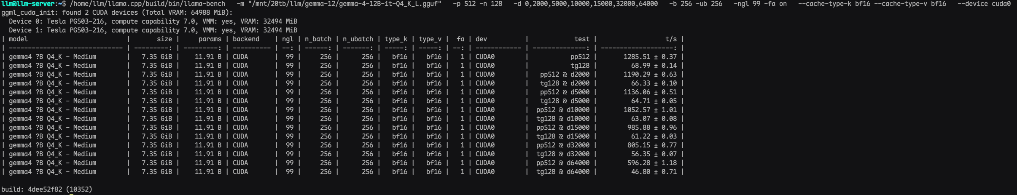The height and width of the screenshot is (195, 1017).
Task: Select the 596.28 ± 1.18 value
Action: tap(652, 163)
